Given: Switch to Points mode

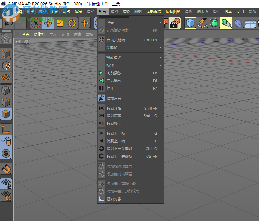Looking at the screenshot, I should (6, 90).
